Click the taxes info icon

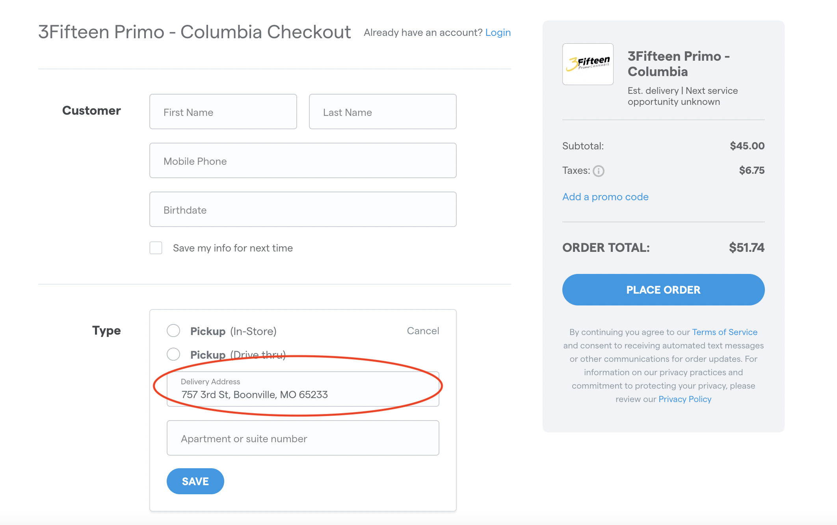[x=598, y=171]
